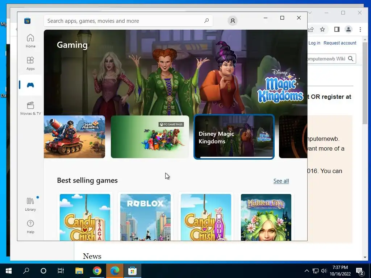This screenshot has width=371, height=278.
Task: Open the Apps section in the Store
Action: 30,63
